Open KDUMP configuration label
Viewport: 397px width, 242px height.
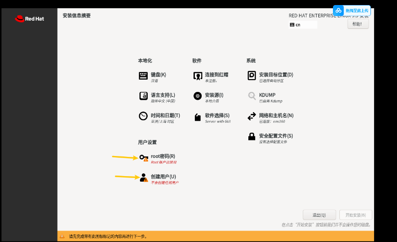[267, 95]
